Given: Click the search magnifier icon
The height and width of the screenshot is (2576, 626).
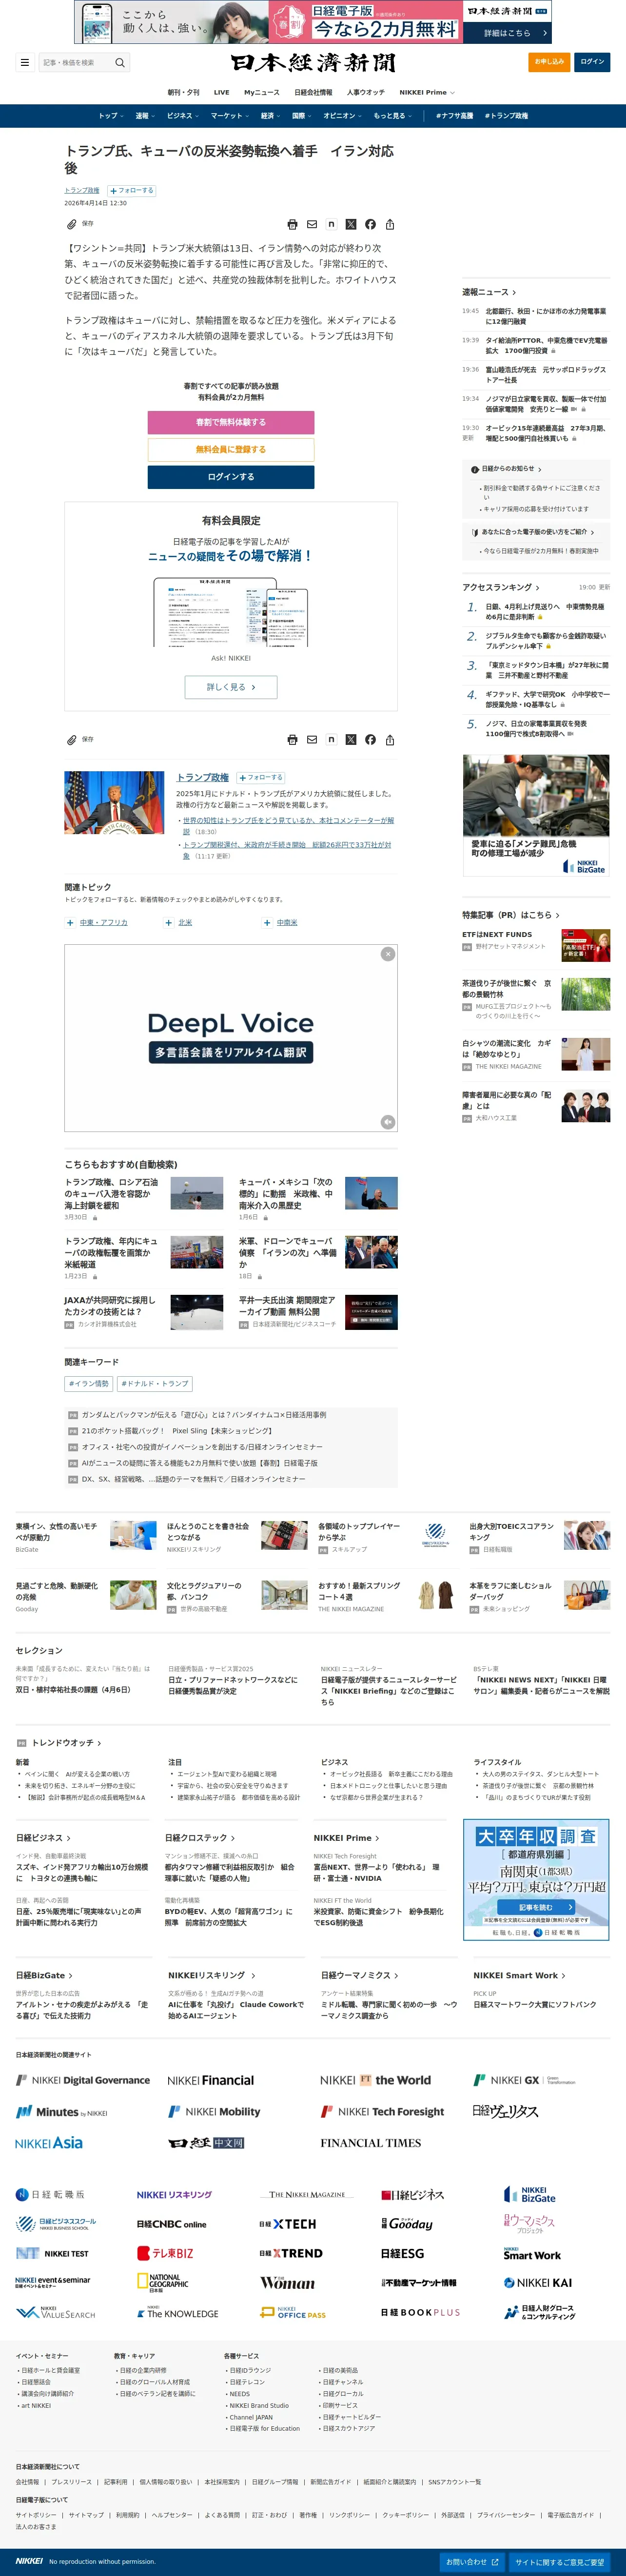Looking at the screenshot, I should click(120, 62).
